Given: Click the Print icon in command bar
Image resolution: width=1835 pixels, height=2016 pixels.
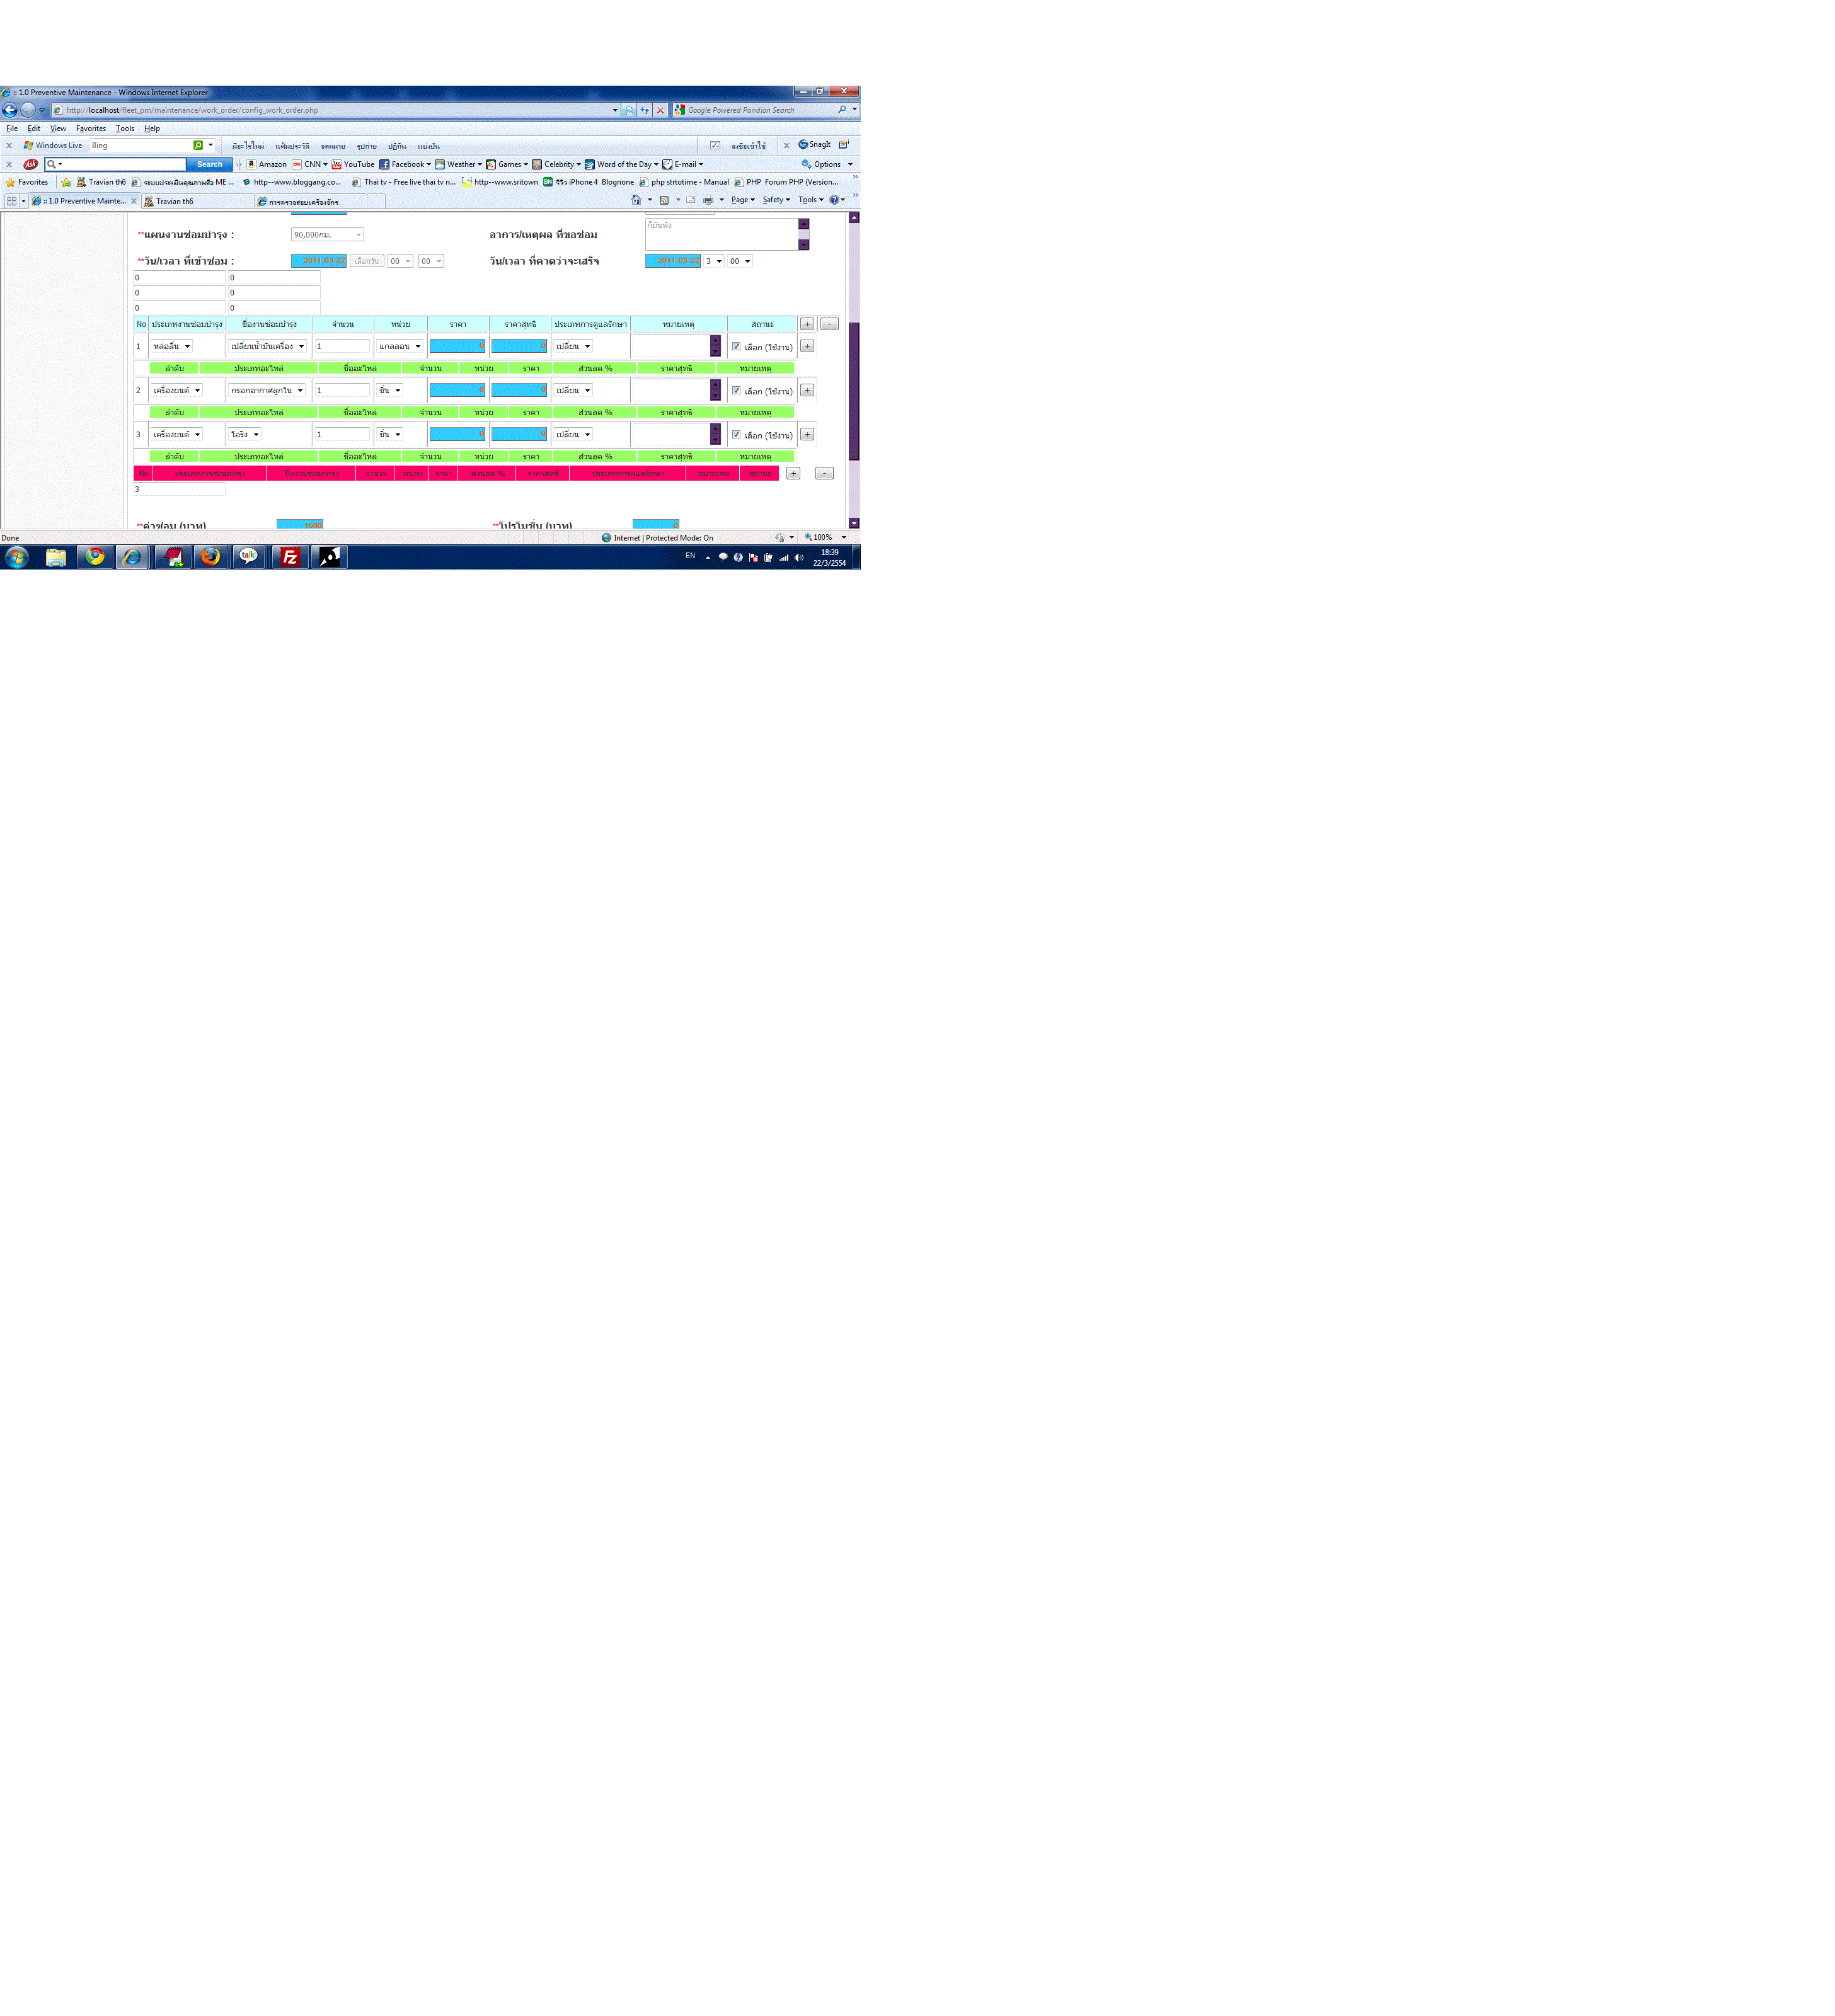Looking at the screenshot, I should click(x=708, y=200).
